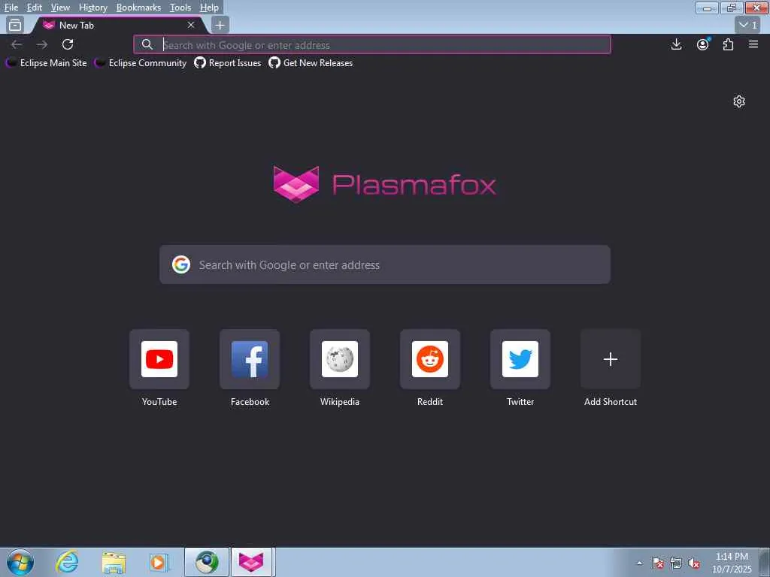770x577 pixels.
Task: Show hidden system tray icons
Action: click(639, 563)
